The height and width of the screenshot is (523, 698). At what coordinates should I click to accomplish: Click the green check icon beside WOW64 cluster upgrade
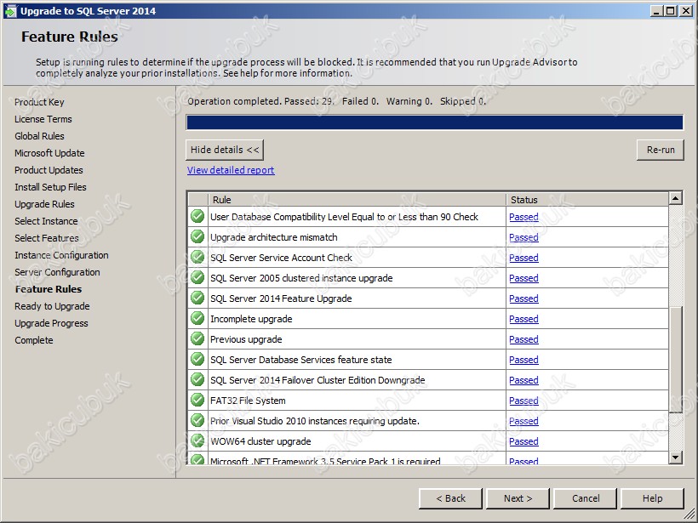click(x=197, y=441)
